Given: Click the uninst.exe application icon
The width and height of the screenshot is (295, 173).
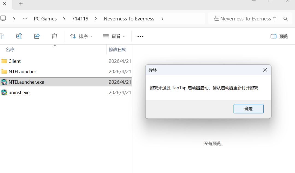Looking at the screenshot, I should [x=4, y=93].
